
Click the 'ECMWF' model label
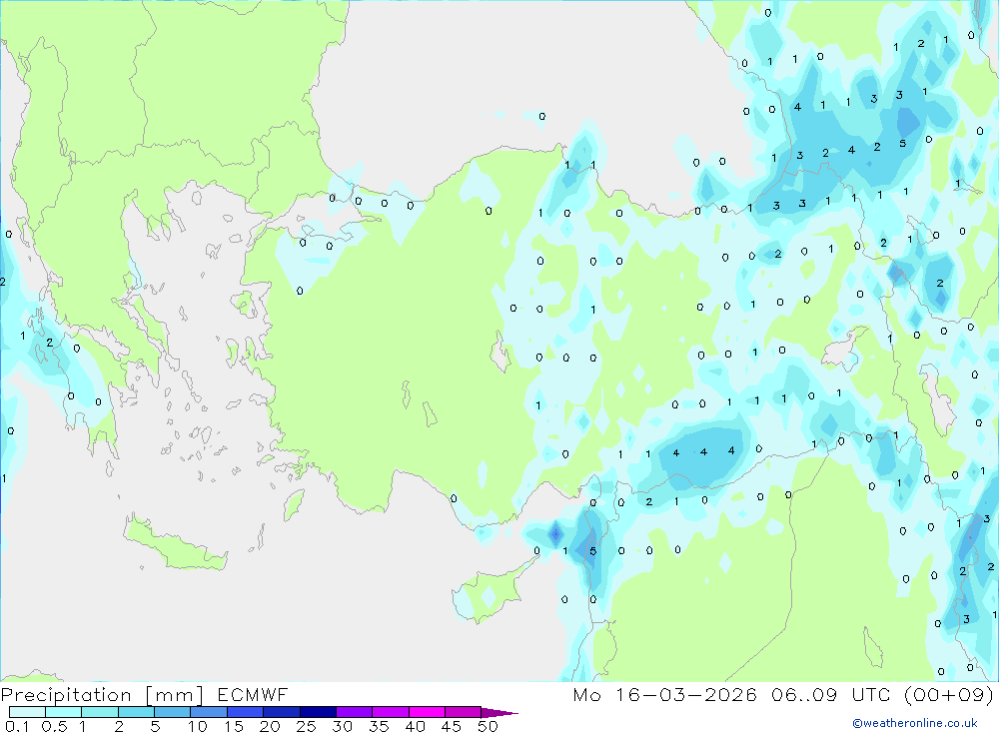coord(253,694)
